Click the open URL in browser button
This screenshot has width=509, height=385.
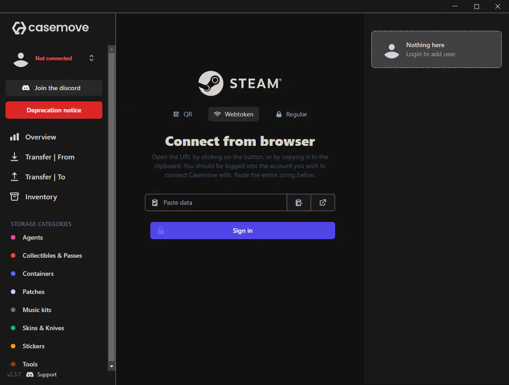click(x=323, y=202)
